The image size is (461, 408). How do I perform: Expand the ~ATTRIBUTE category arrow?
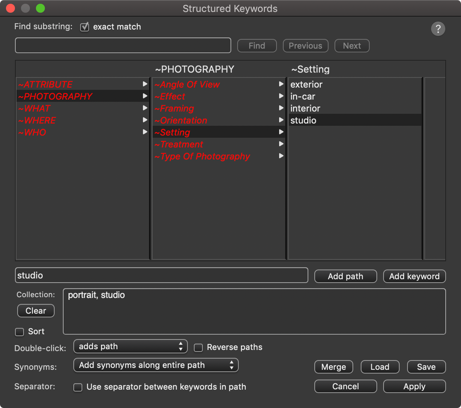point(145,84)
